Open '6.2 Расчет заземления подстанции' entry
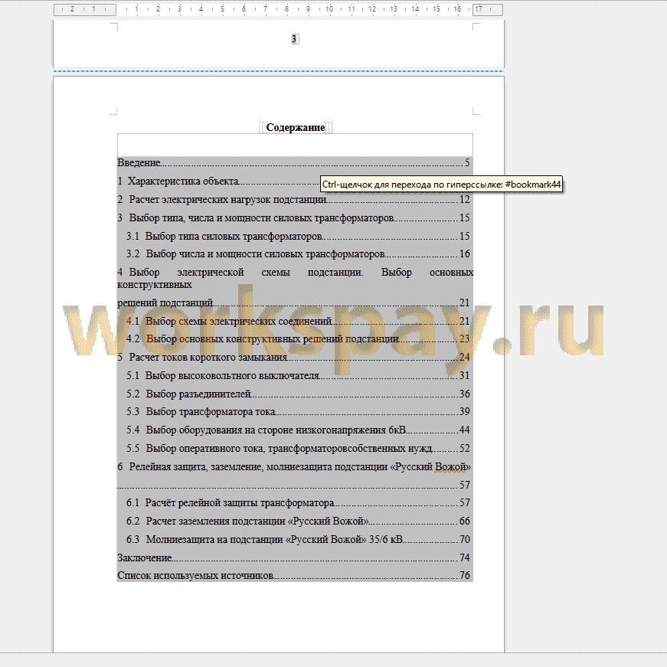Viewport: 667px width, 667px height. [298, 521]
